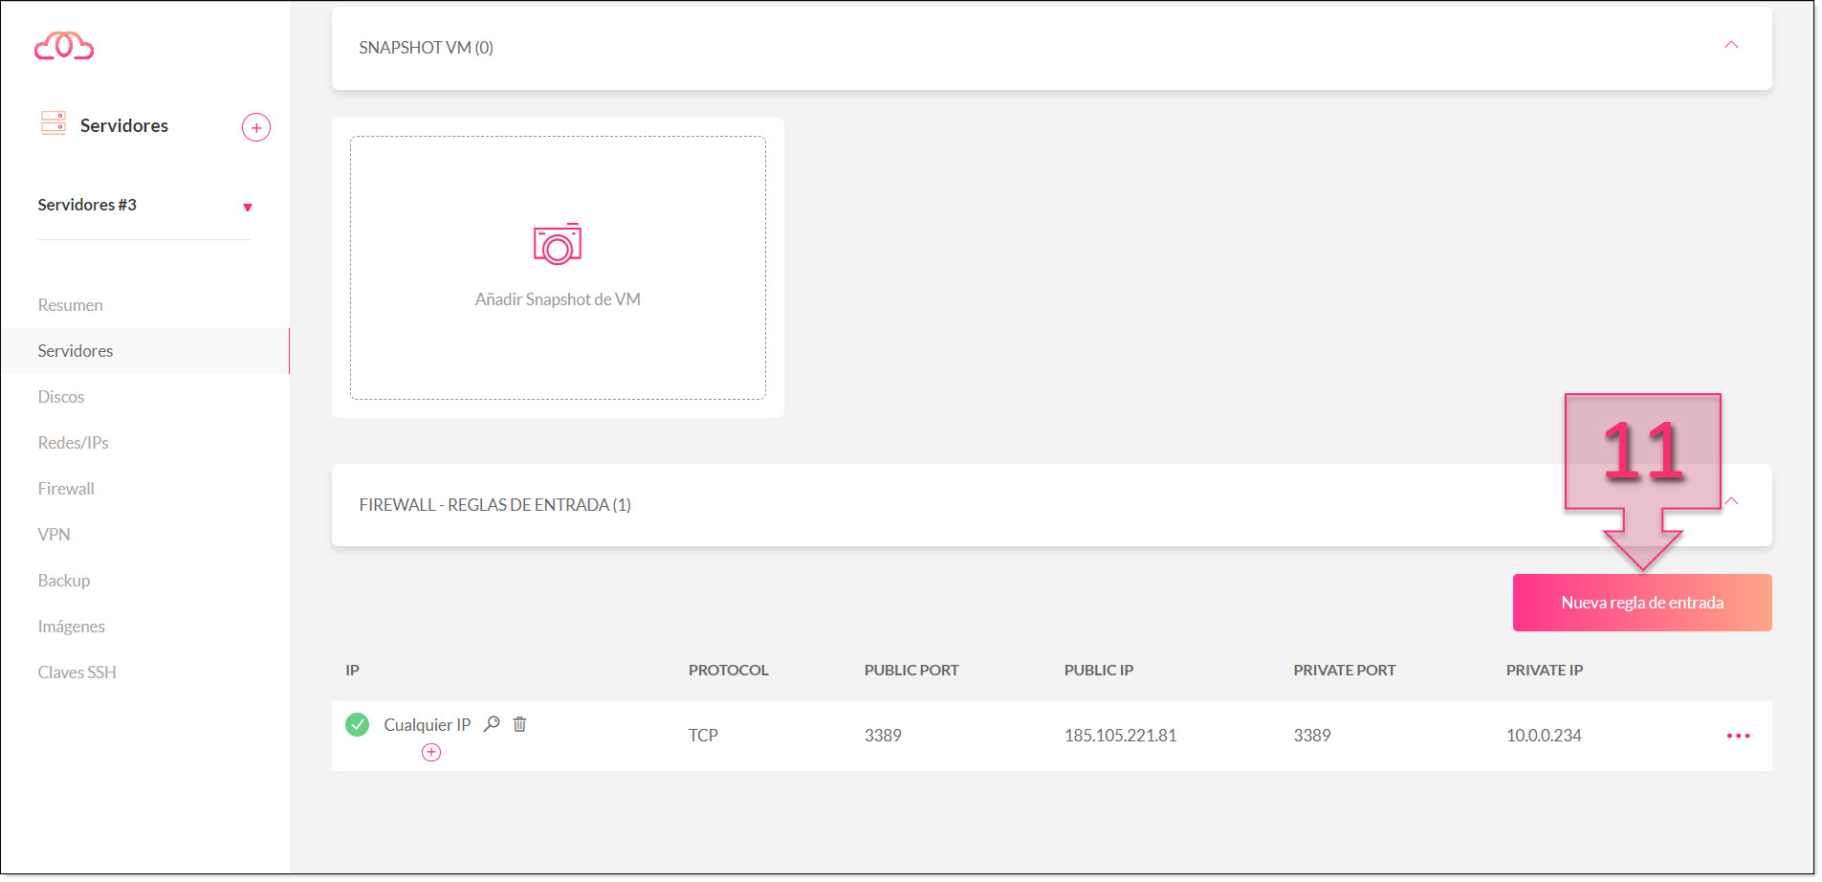Collapse the SNAPSHOT VM section
1822x882 pixels.
point(1730,44)
